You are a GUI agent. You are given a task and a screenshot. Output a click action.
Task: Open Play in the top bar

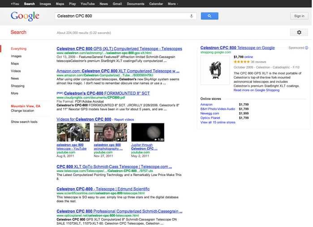pyautogui.click(x=72, y=4)
